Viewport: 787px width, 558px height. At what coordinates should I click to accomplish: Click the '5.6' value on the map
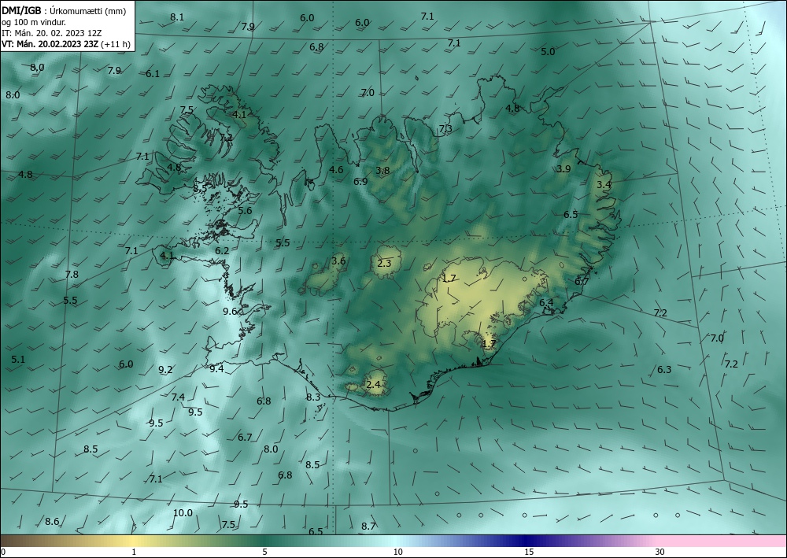click(x=245, y=211)
